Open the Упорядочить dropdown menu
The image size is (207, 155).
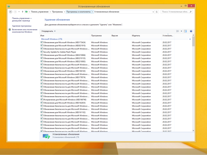pyautogui.click(x=48, y=31)
